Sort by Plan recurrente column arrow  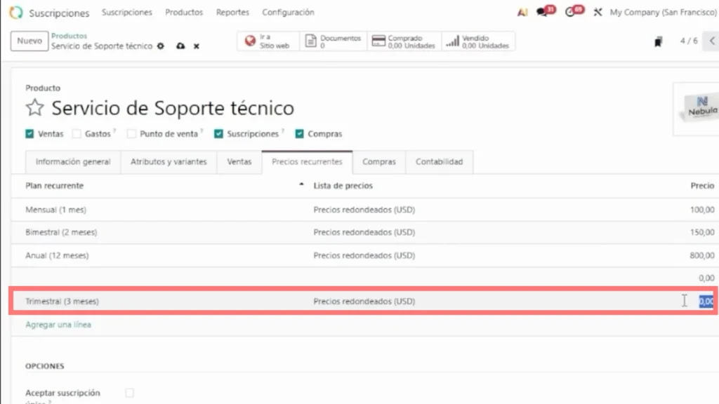point(302,185)
